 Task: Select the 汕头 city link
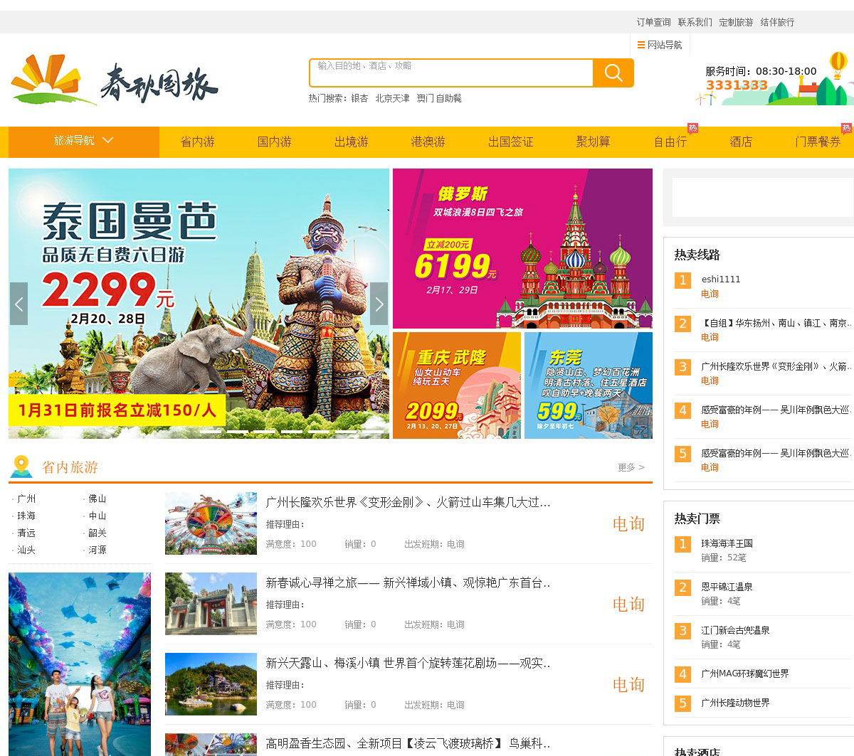pos(26,550)
